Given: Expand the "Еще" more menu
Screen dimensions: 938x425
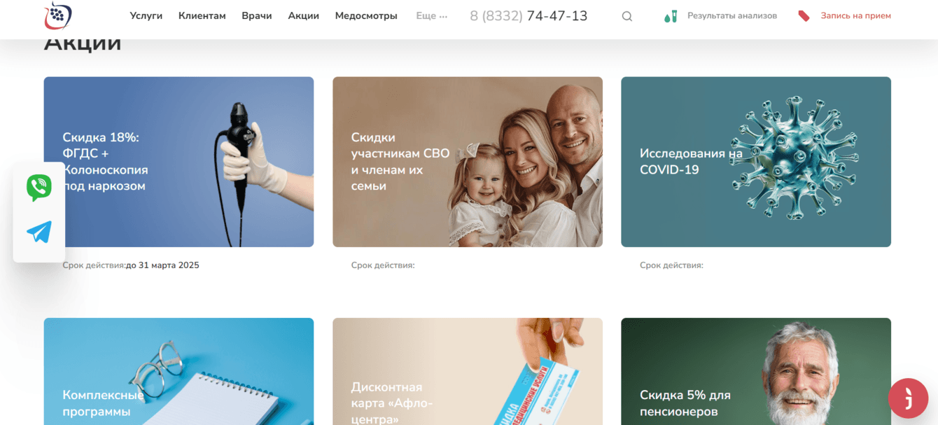Looking at the screenshot, I should tap(431, 15).
